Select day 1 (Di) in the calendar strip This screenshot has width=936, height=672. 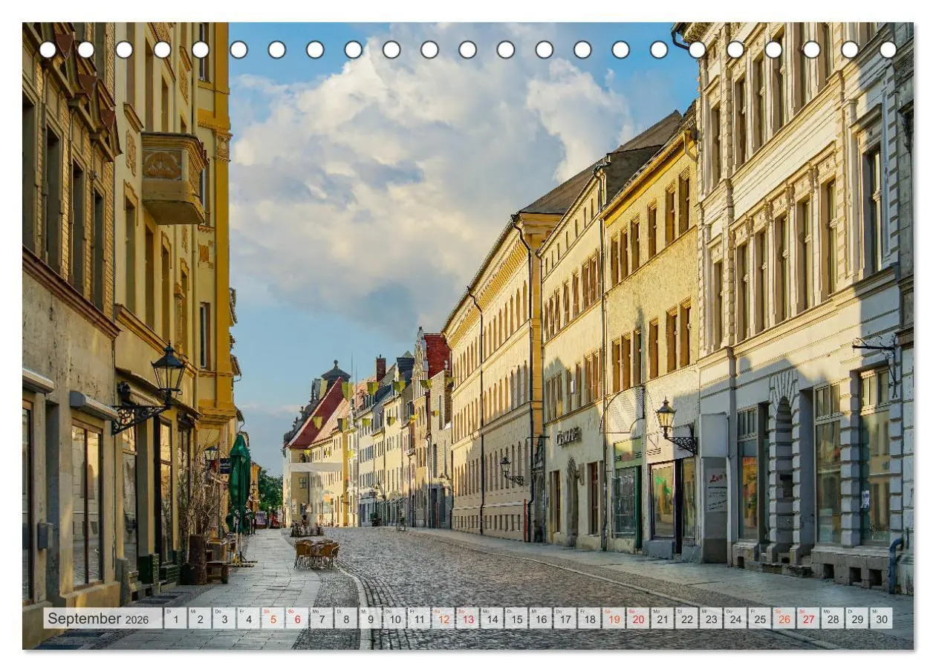175,619
